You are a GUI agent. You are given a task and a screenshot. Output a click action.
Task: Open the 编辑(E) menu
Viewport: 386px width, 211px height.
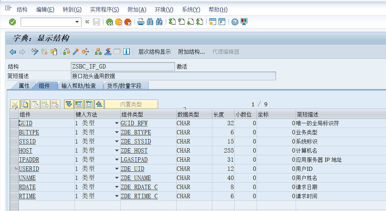45,9
